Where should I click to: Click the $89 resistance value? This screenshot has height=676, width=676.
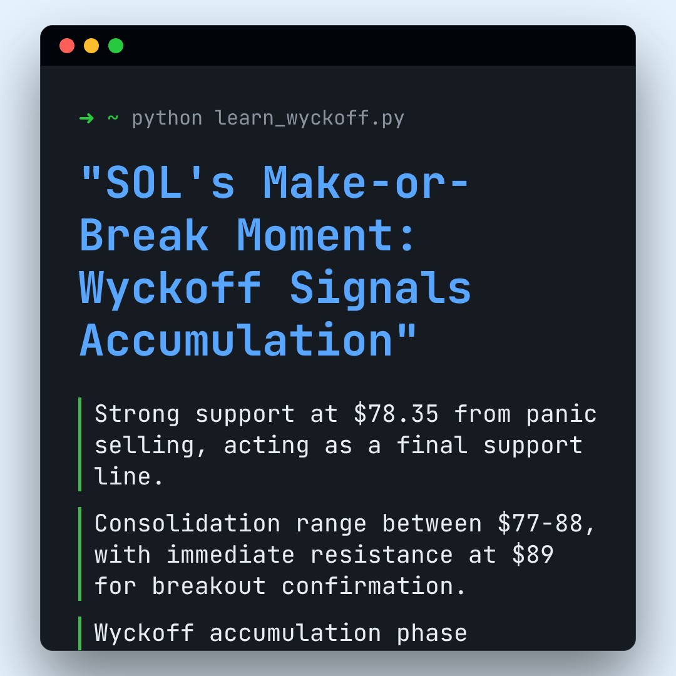point(532,555)
